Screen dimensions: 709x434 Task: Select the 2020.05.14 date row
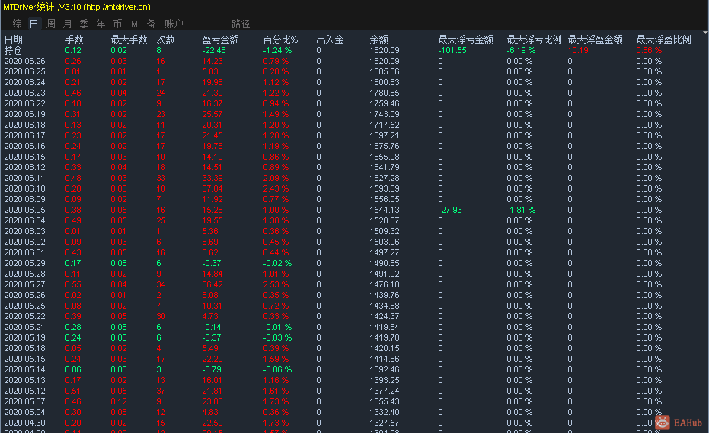coord(25,369)
